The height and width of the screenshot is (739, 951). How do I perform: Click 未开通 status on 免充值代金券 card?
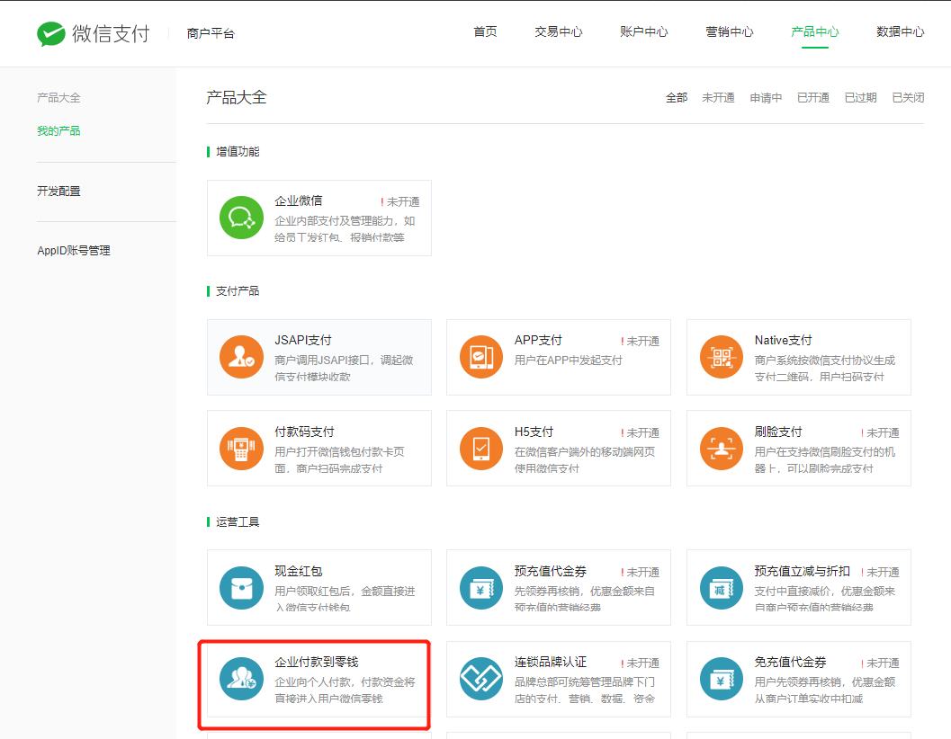880,663
